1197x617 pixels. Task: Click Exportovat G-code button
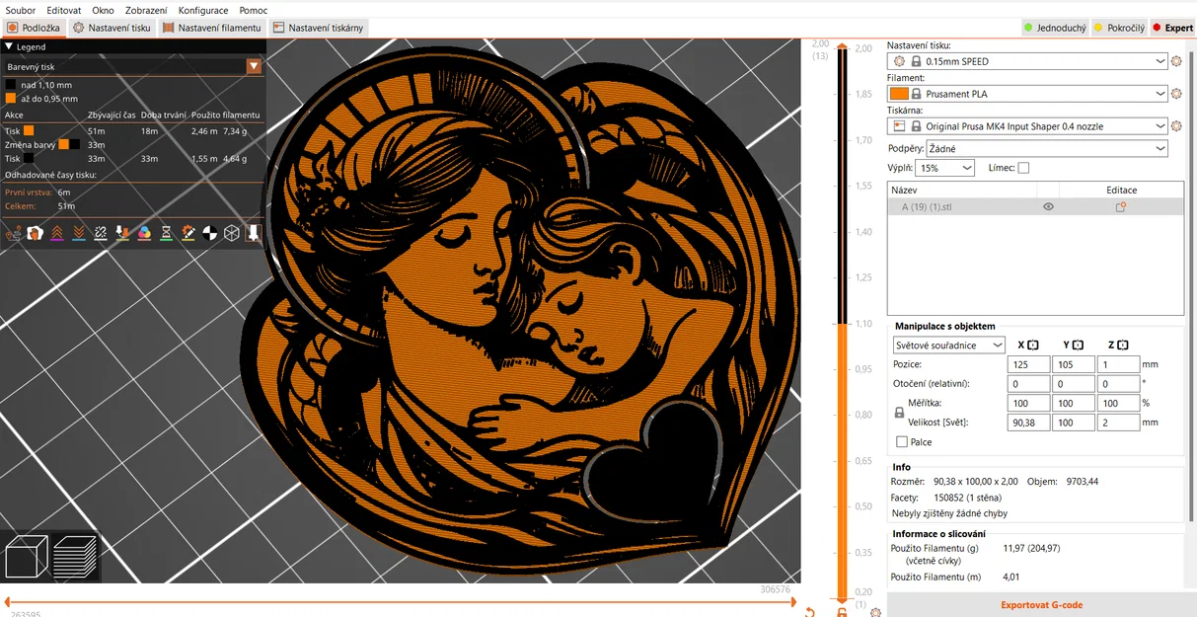[x=1041, y=605]
